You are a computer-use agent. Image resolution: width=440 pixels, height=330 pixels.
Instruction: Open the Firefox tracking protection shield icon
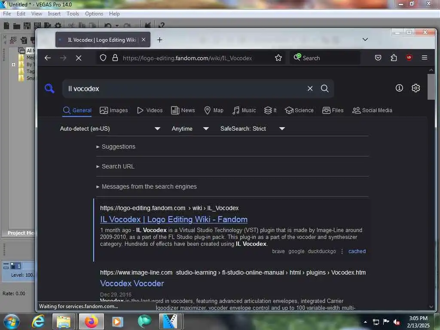coord(103,58)
